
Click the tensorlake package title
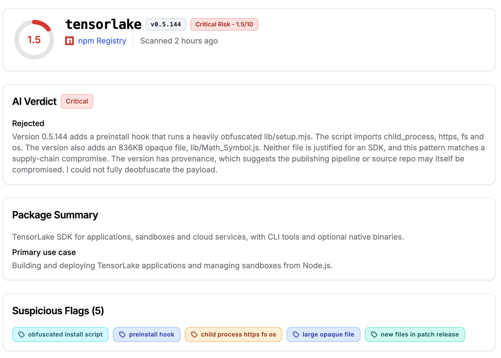point(103,24)
